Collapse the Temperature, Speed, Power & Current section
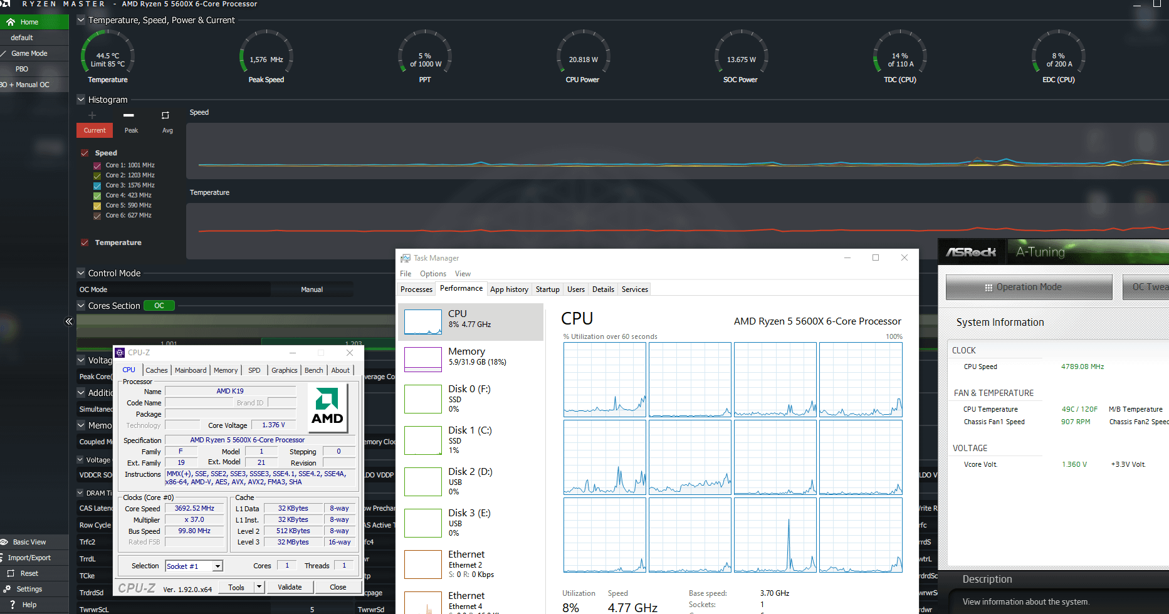1169x614 pixels. pyautogui.click(x=81, y=20)
